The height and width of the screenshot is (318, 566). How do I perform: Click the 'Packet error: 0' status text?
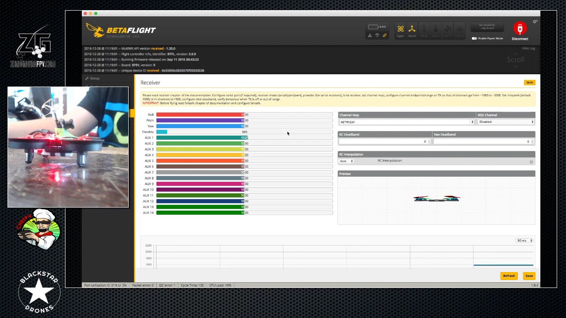[x=143, y=285]
